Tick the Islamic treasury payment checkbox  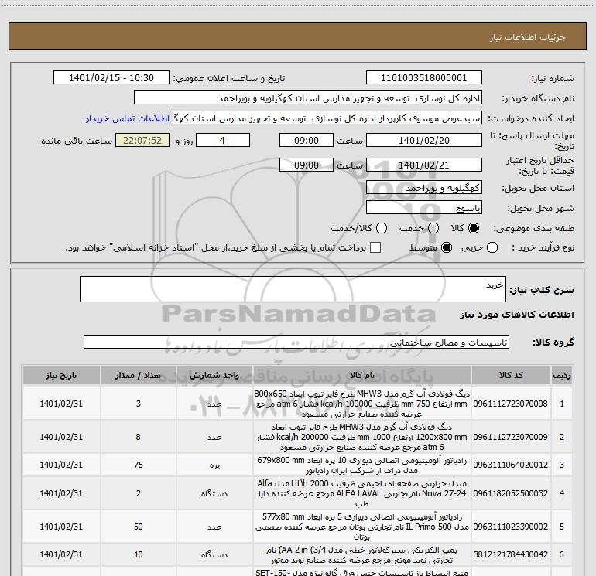(375, 247)
